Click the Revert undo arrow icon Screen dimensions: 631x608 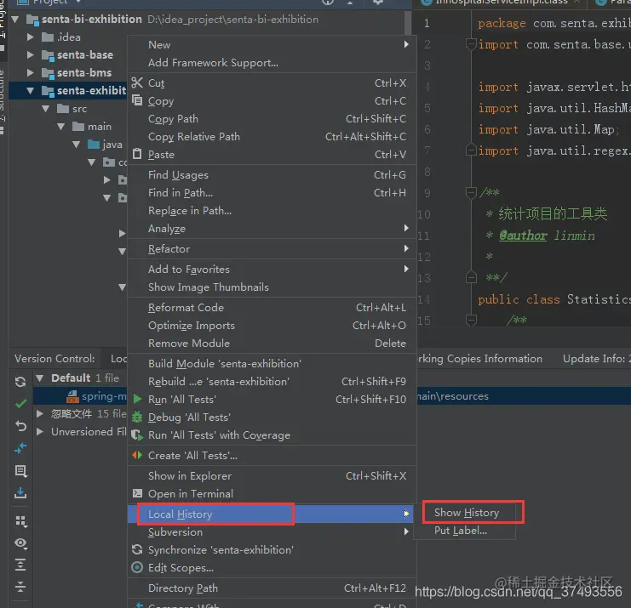20,425
